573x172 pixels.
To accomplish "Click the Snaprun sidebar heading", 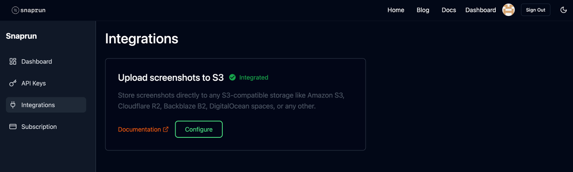I will click(x=22, y=36).
